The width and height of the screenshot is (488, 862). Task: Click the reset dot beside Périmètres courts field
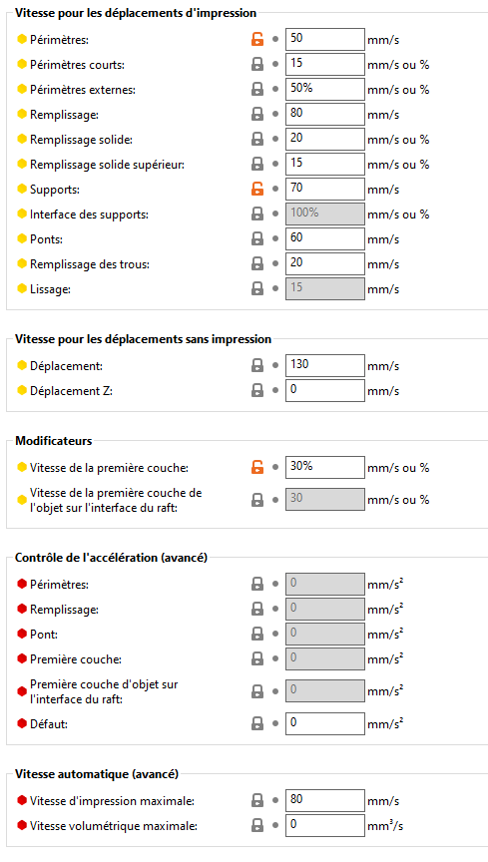[x=275, y=64]
